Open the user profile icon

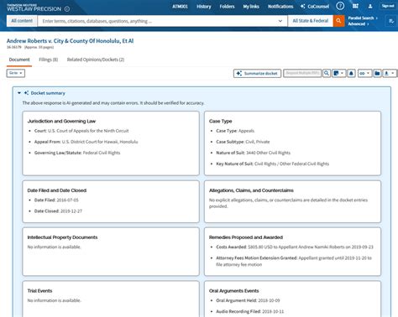[370, 6]
